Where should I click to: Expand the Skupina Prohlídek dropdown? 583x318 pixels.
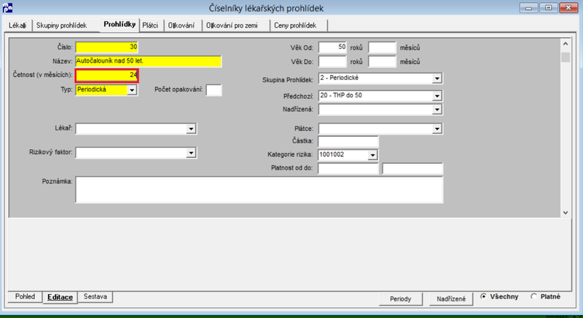pos(437,79)
